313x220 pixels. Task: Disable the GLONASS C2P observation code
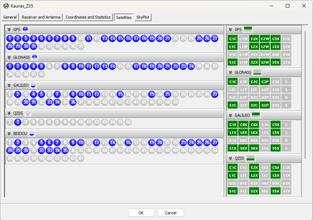(x=265, y=82)
